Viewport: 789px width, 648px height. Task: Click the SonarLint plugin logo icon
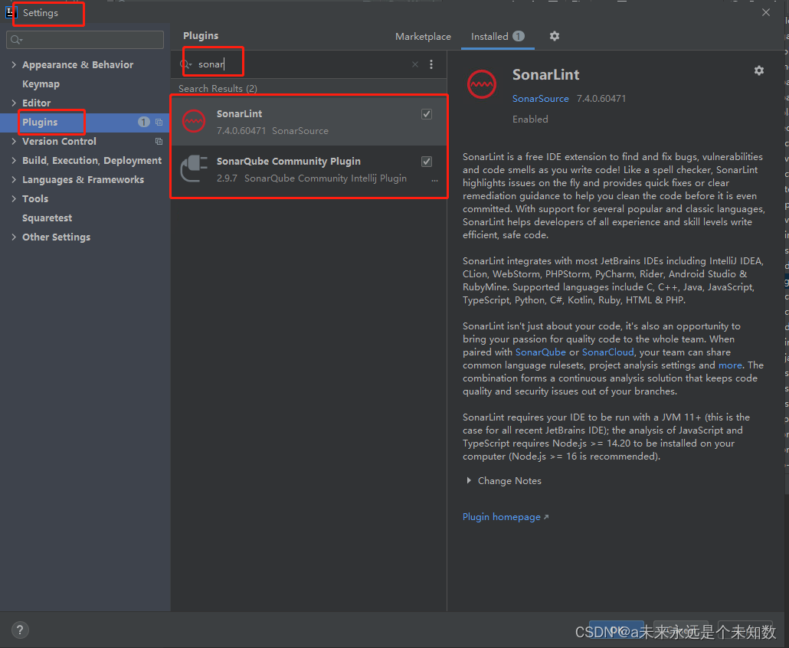[x=481, y=84]
